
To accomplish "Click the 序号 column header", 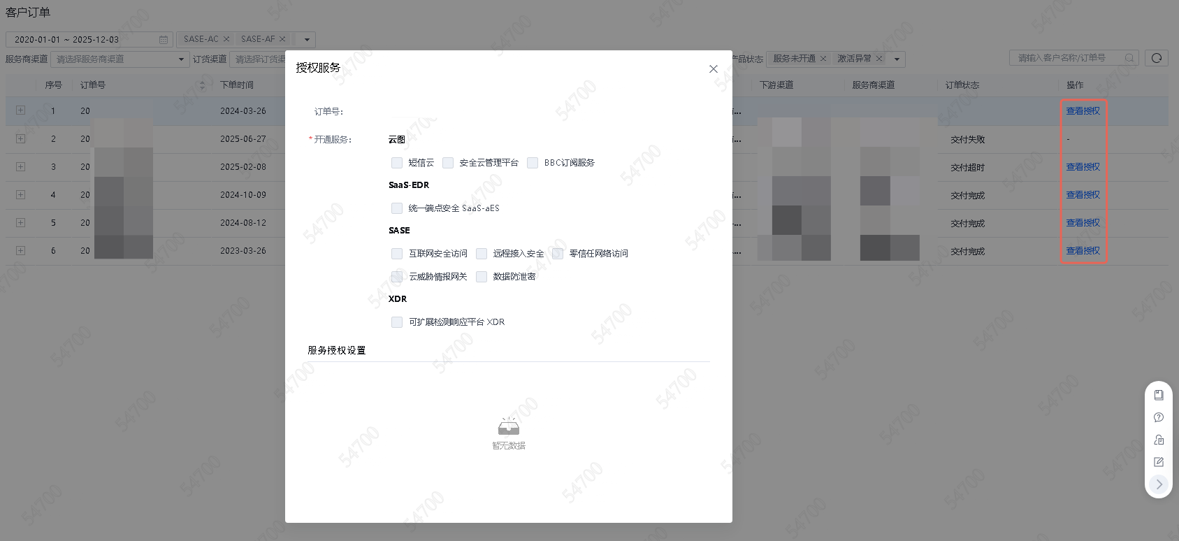I will pyautogui.click(x=54, y=85).
